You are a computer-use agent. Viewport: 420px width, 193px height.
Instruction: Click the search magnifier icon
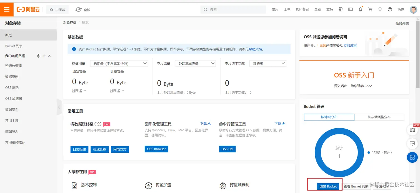click(x=206, y=10)
